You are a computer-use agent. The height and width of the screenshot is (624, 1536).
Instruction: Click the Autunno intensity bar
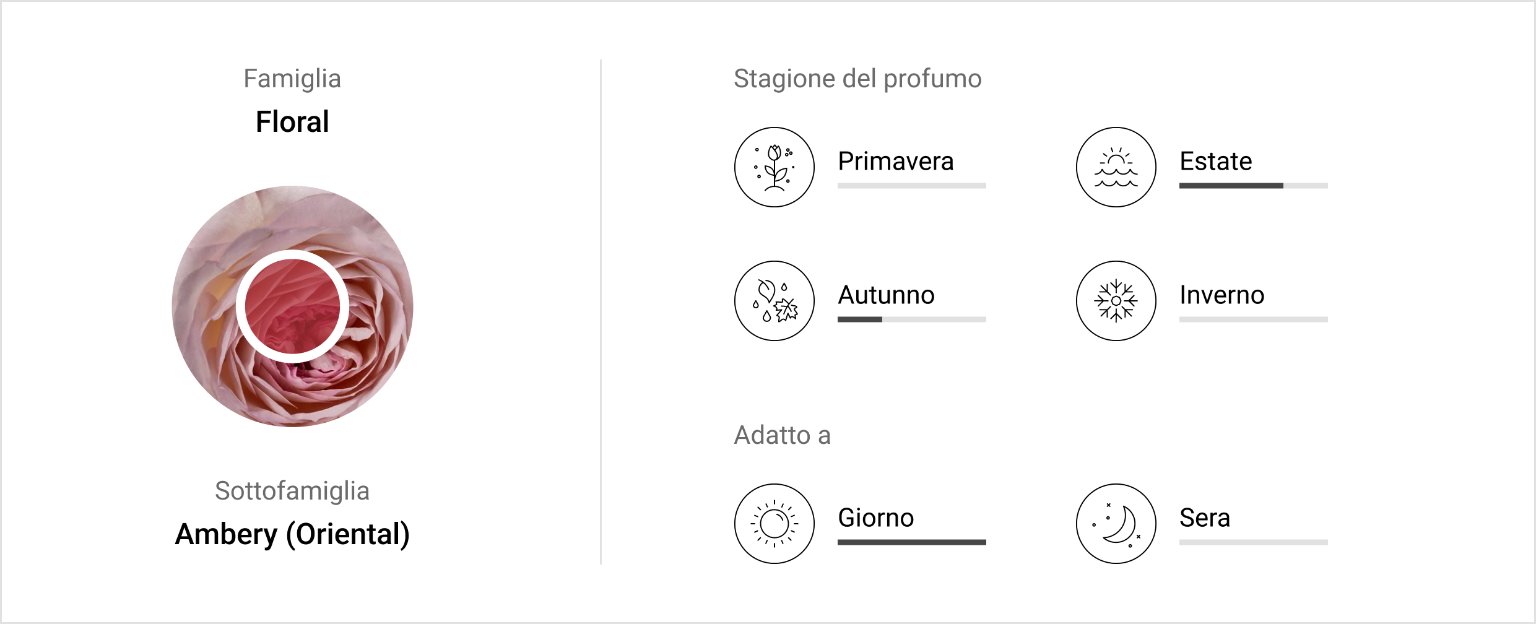911,319
